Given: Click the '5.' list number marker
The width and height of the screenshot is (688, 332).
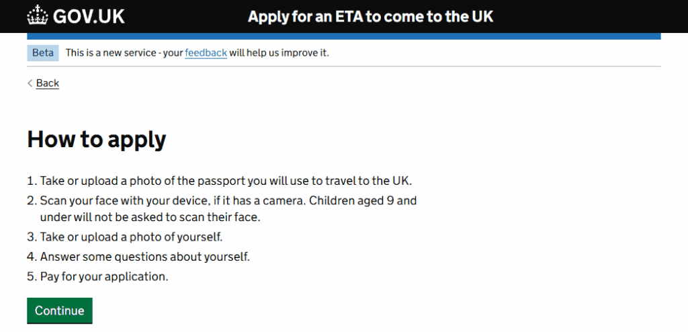Looking at the screenshot, I should 31,276.
